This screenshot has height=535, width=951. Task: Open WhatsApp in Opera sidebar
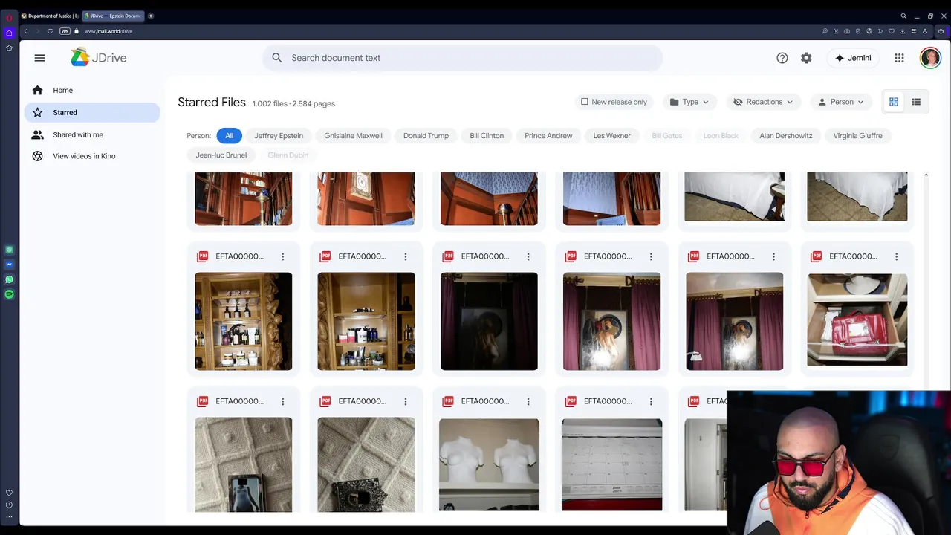pyautogui.click(x=9, y=279)
